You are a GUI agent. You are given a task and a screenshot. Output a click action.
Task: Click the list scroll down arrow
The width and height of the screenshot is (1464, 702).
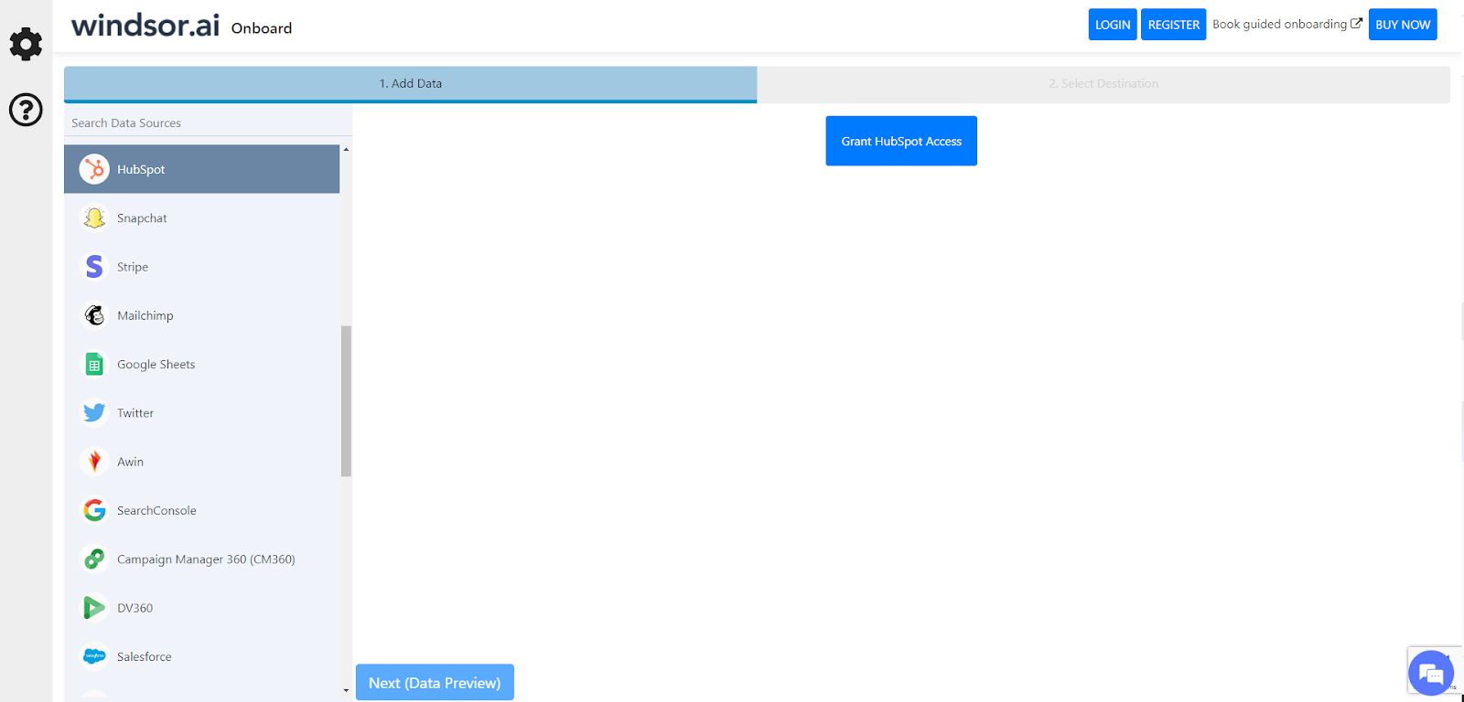346,690
